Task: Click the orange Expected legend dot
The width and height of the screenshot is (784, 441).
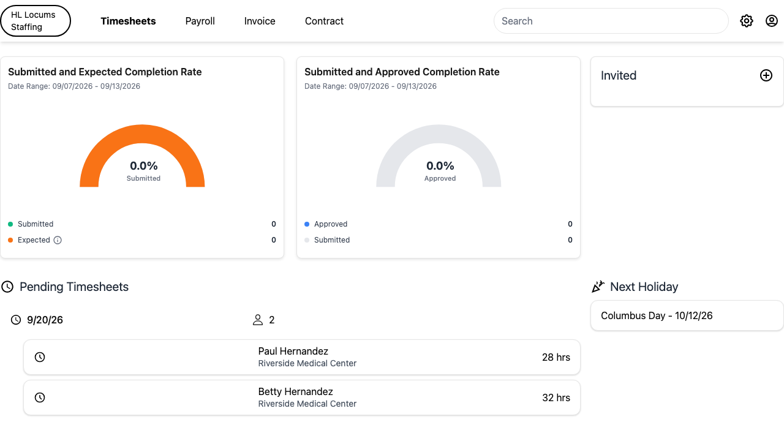Action: tap(10, 240)
